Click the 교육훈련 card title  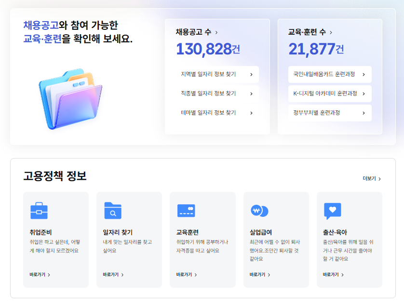[188, 232]
